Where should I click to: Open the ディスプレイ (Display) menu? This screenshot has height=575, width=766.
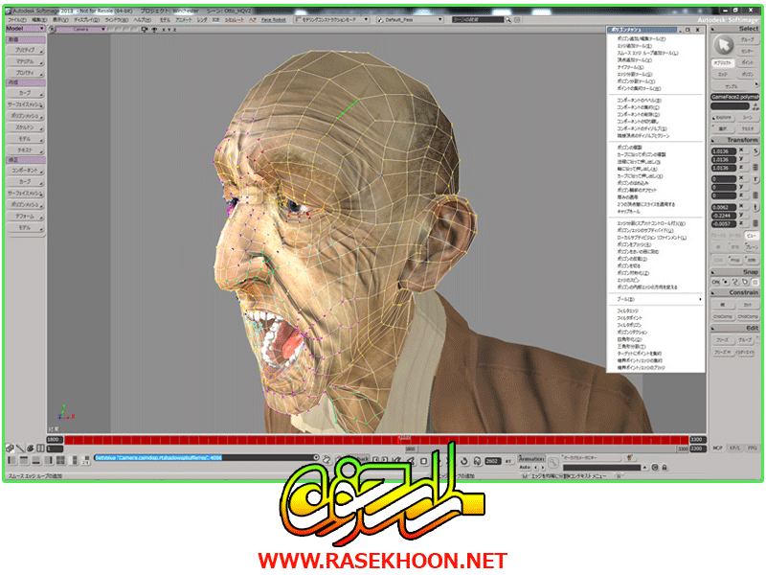[x=86, y=20]
